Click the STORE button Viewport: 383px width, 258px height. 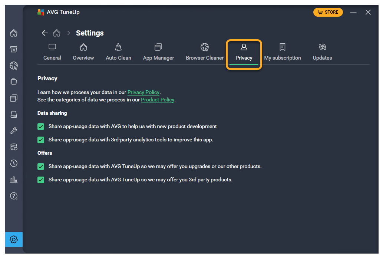328,12
